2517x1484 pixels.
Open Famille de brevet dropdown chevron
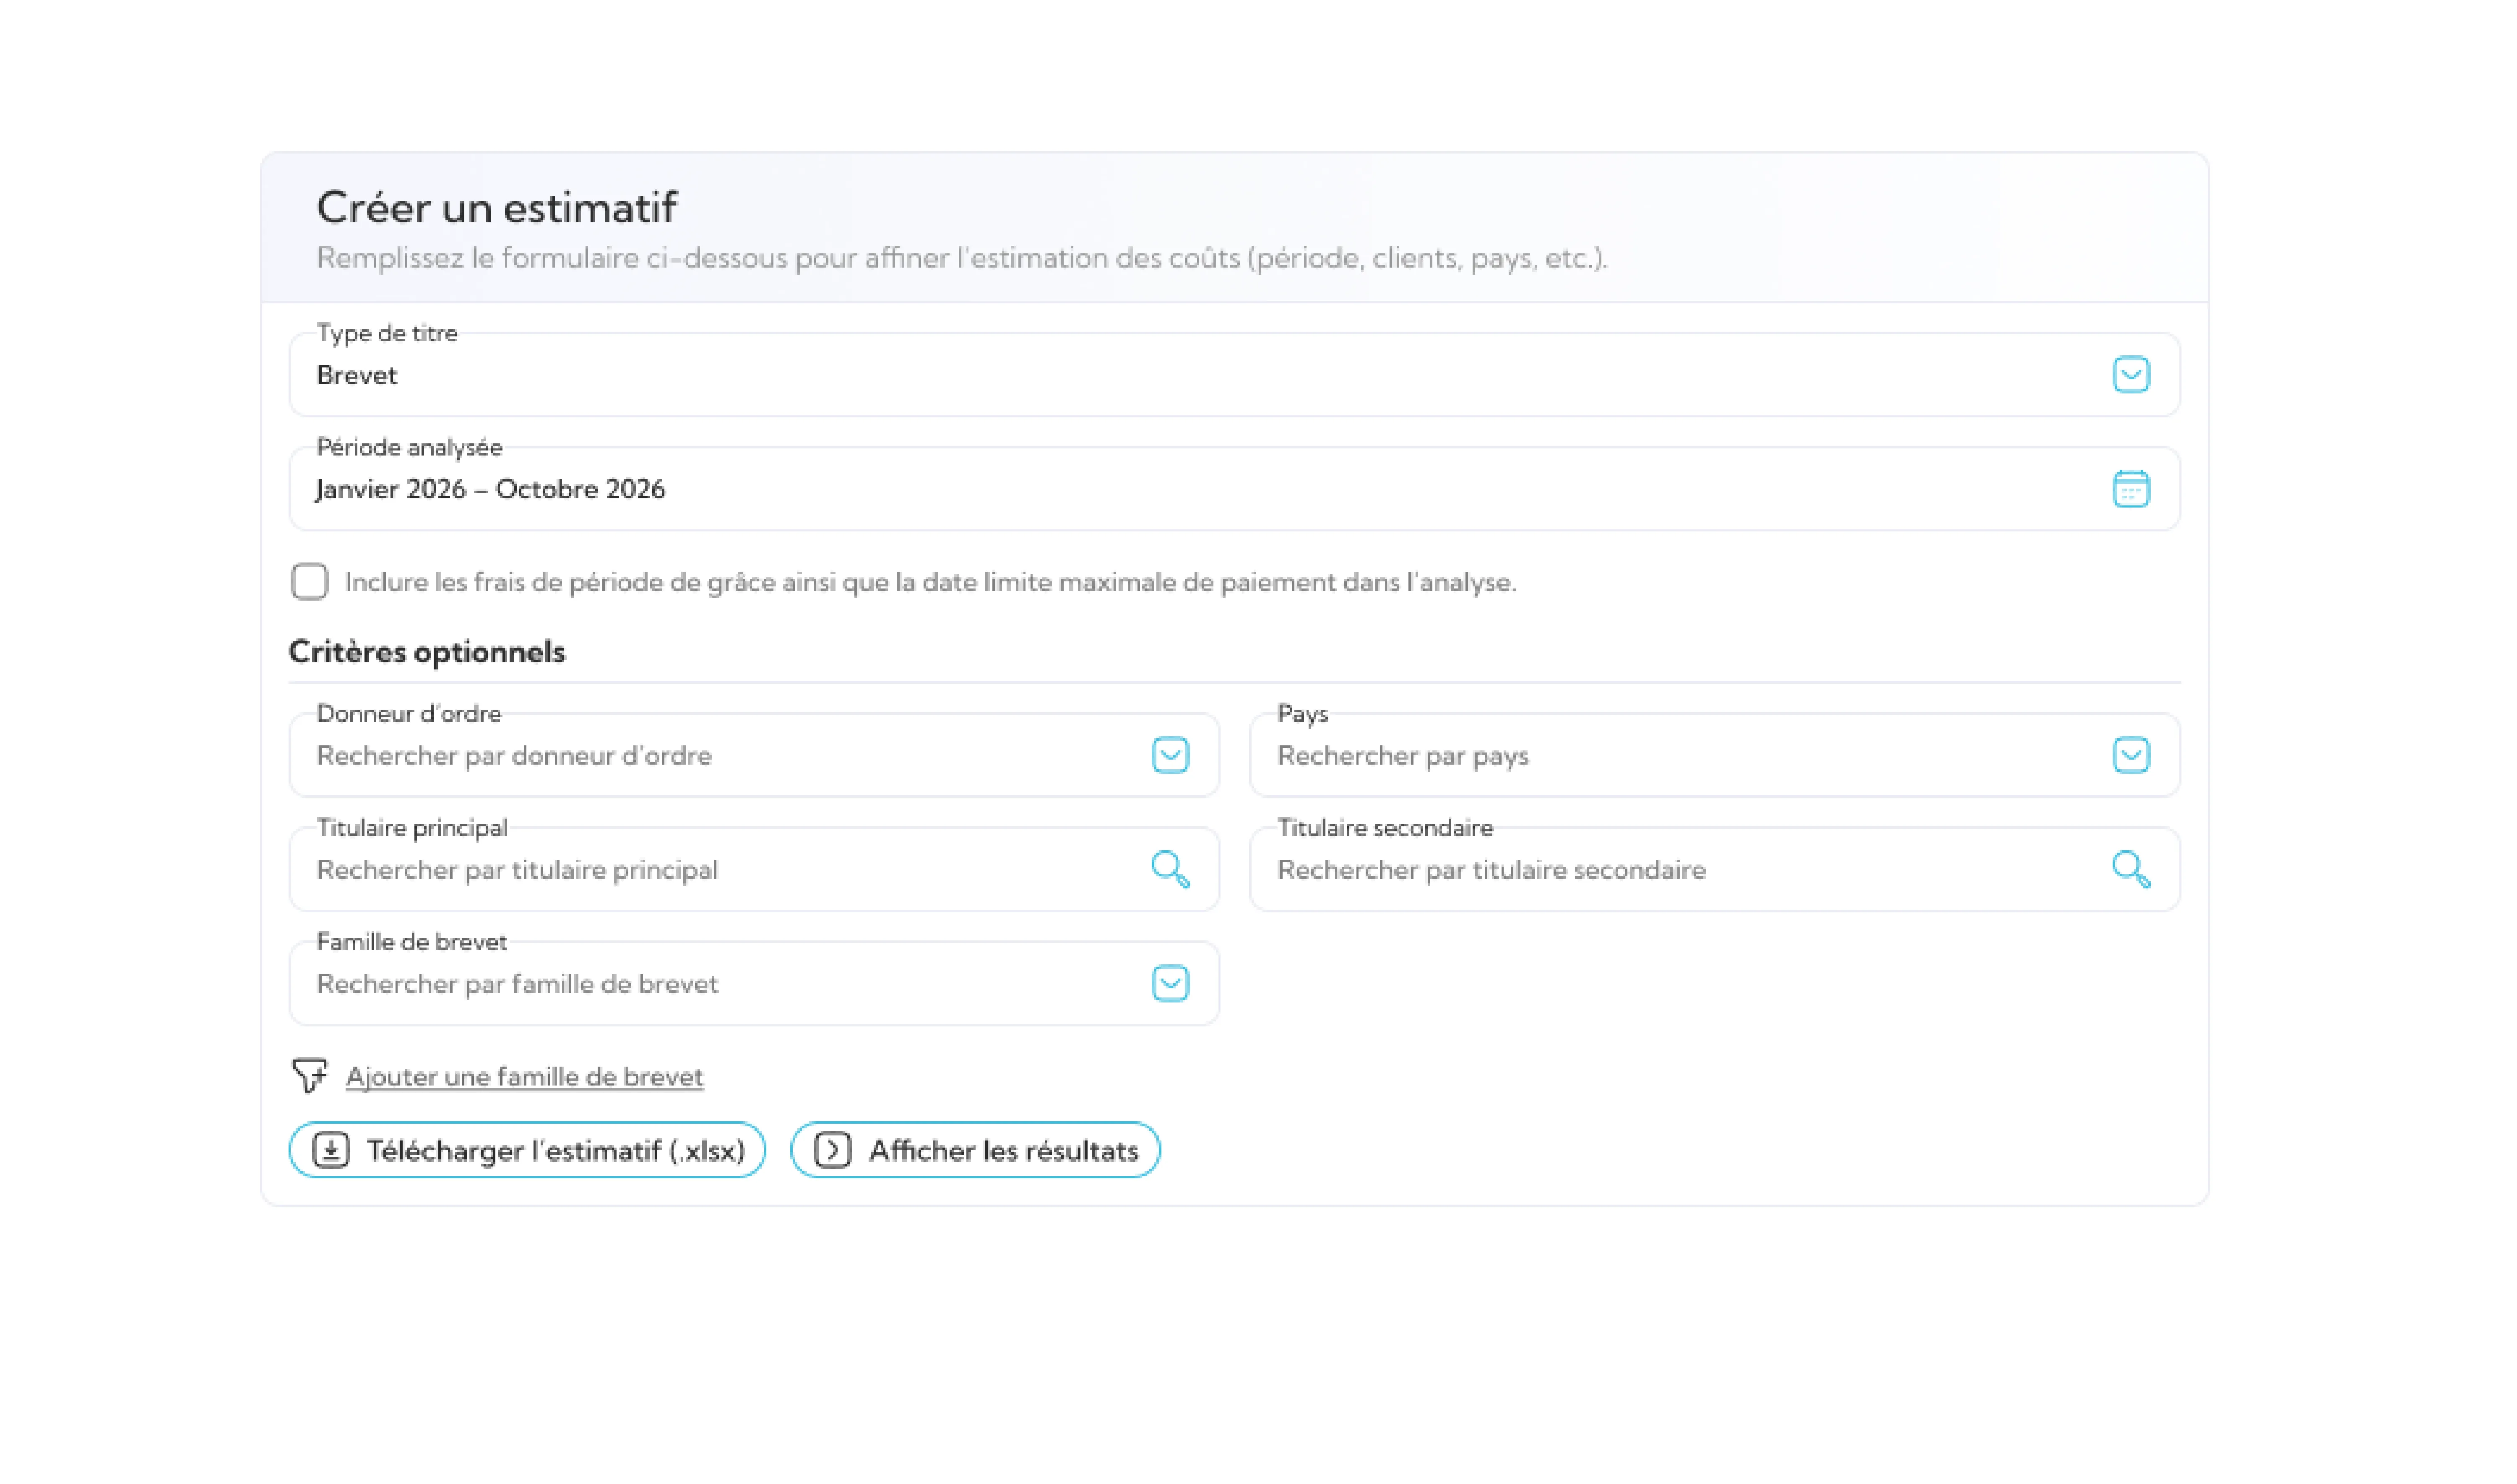(1170, 983)
